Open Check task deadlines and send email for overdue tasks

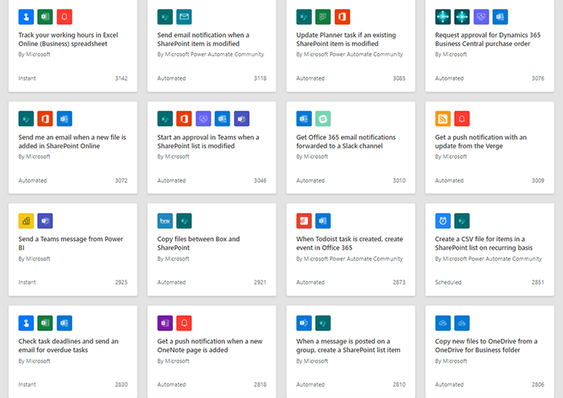tap(68, 346)
